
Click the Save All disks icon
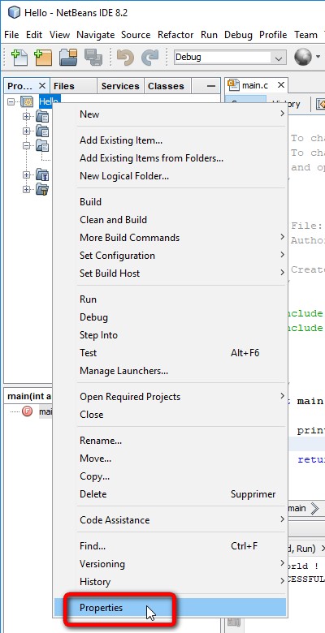(93, 57)
